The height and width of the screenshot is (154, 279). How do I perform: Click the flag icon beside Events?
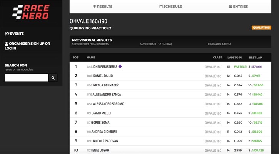click(x=7, y=34)
